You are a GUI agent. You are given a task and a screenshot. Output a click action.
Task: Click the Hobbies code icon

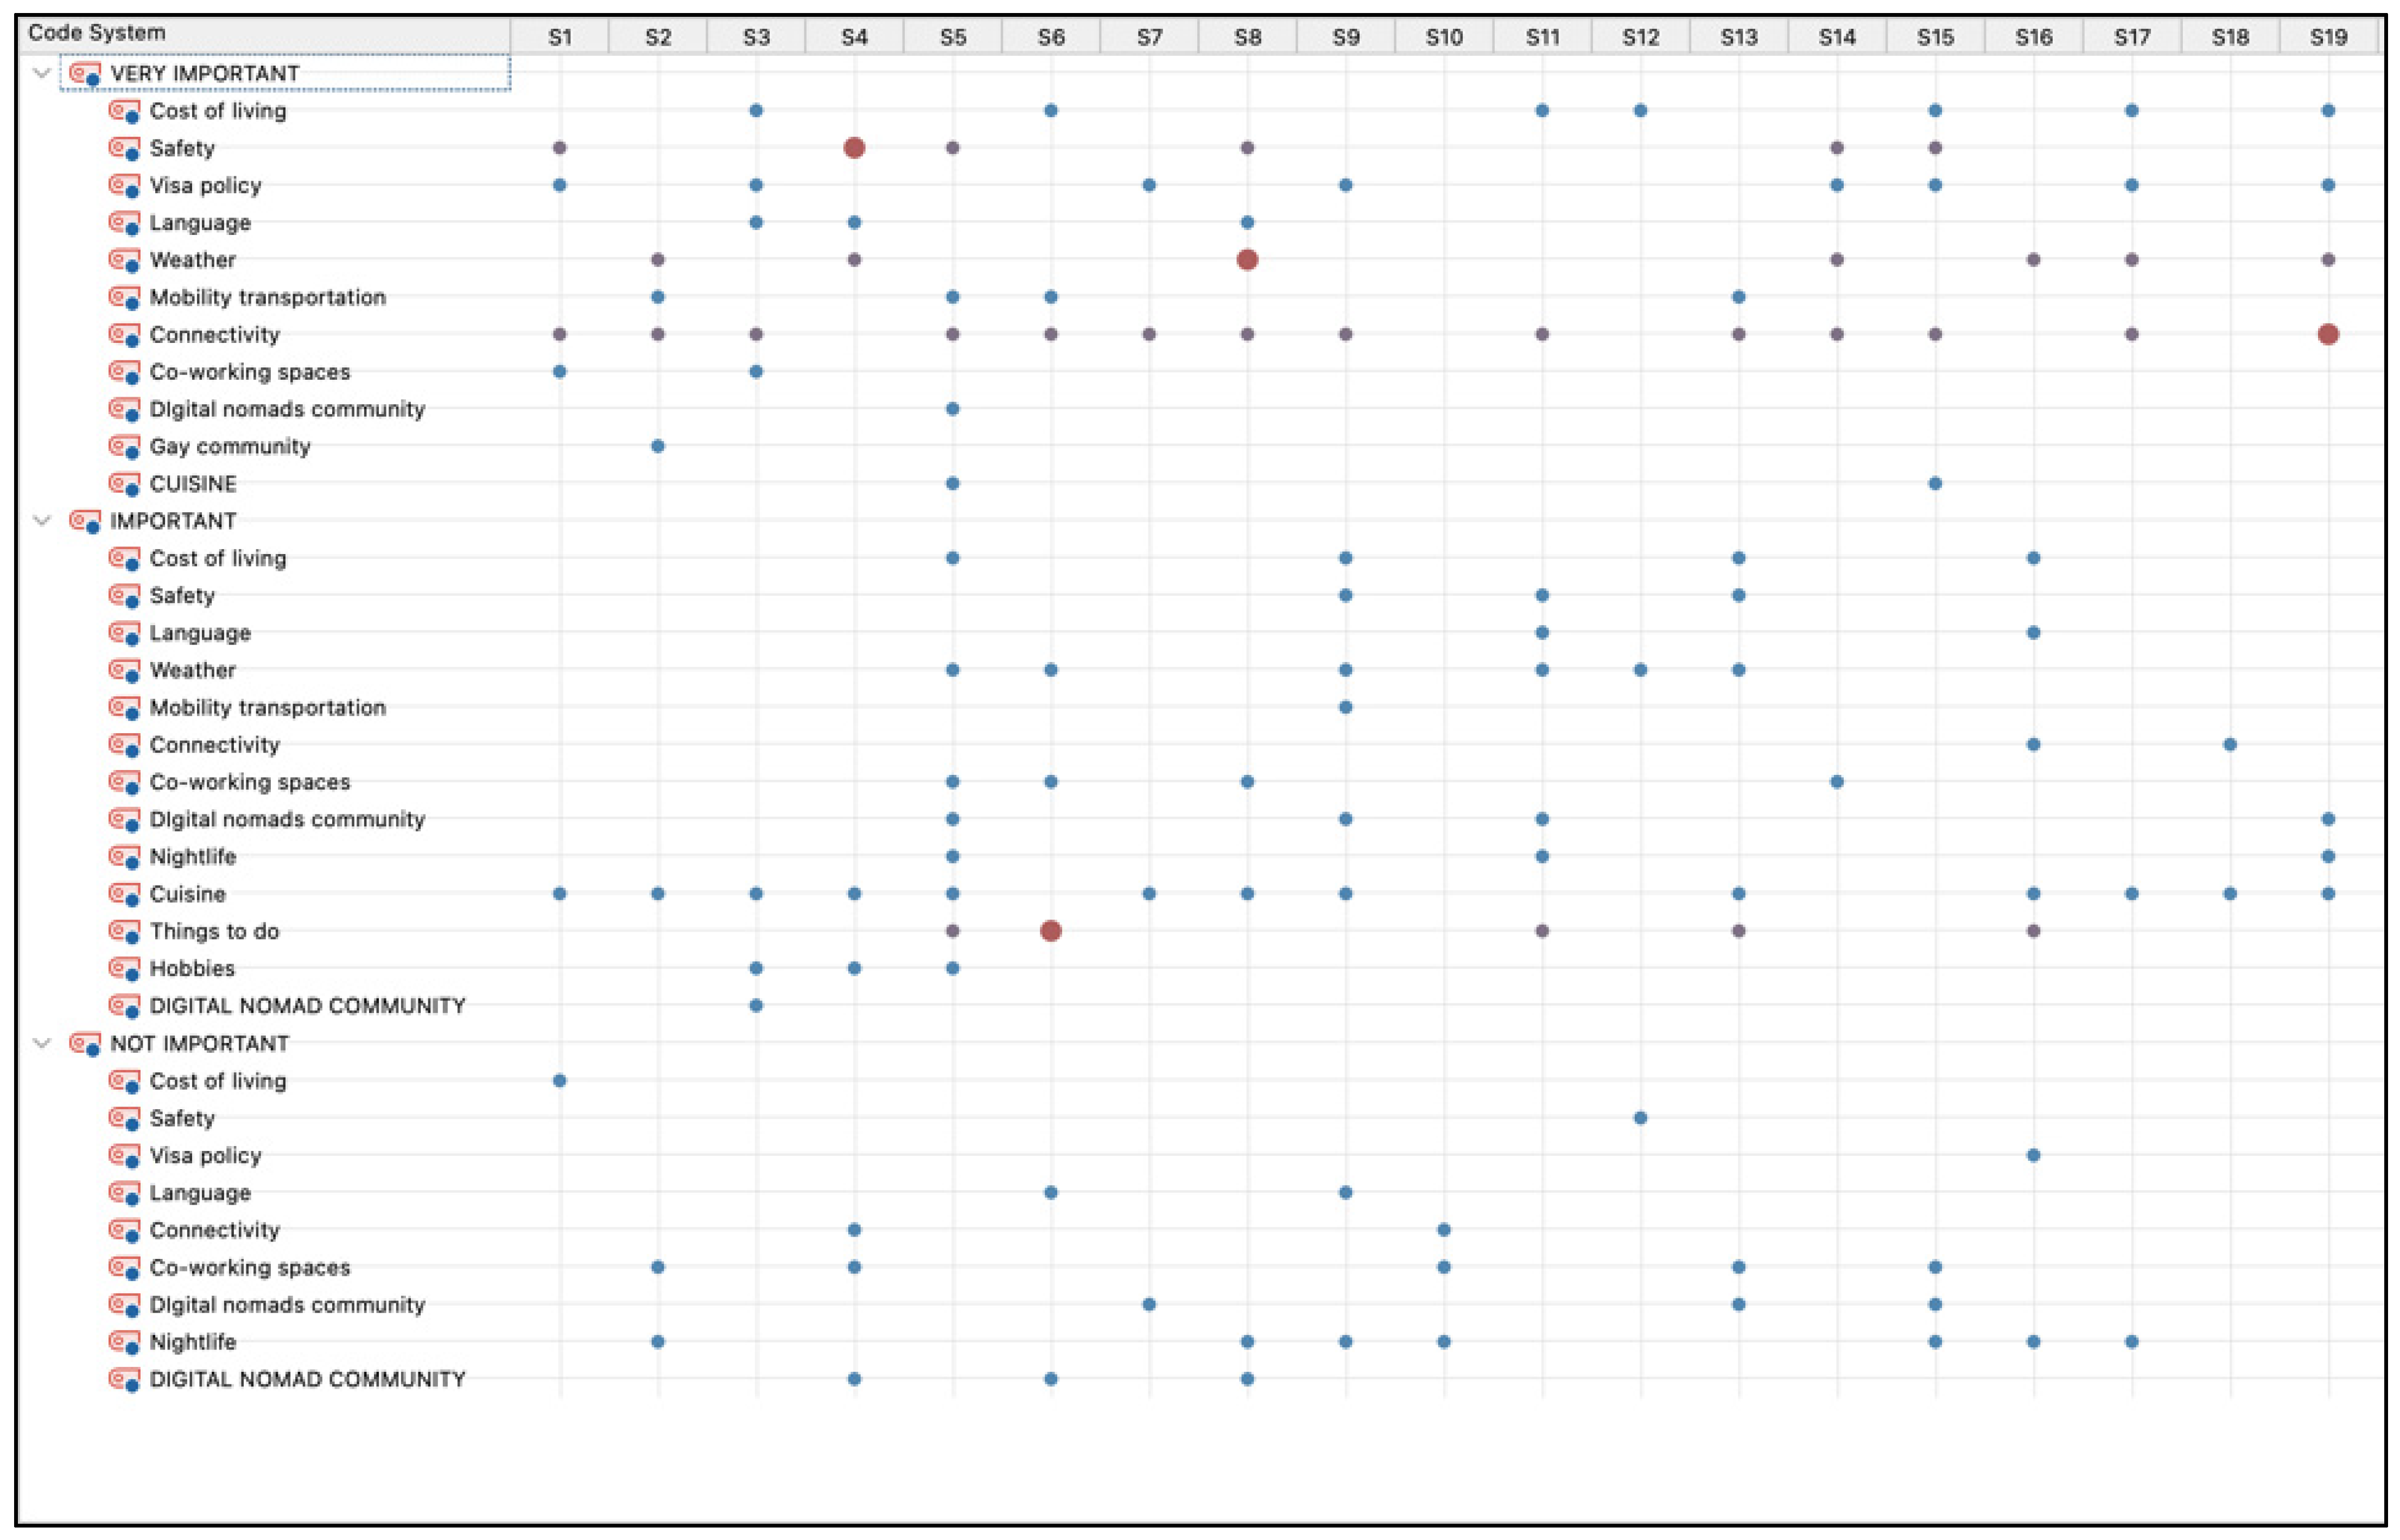click(124, 968)
